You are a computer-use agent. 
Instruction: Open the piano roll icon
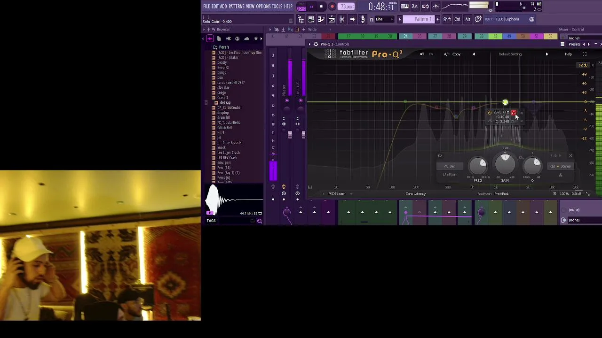[x=321, y=19]
